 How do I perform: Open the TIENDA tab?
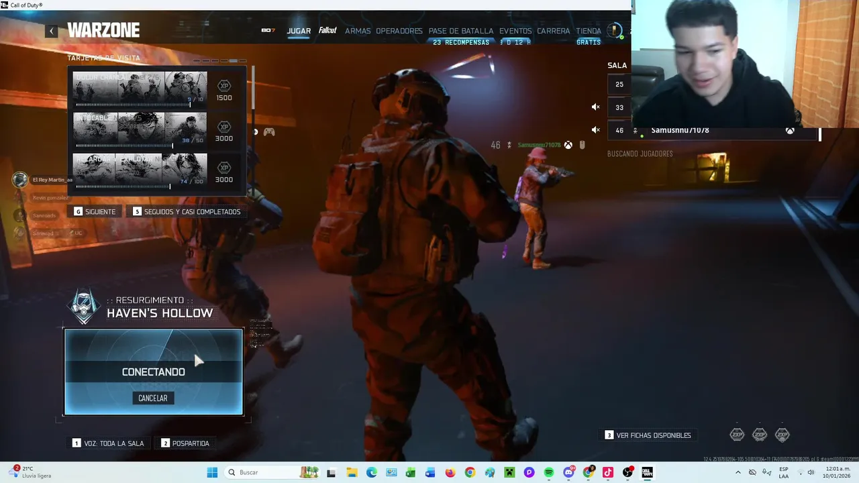pos(589,31)
